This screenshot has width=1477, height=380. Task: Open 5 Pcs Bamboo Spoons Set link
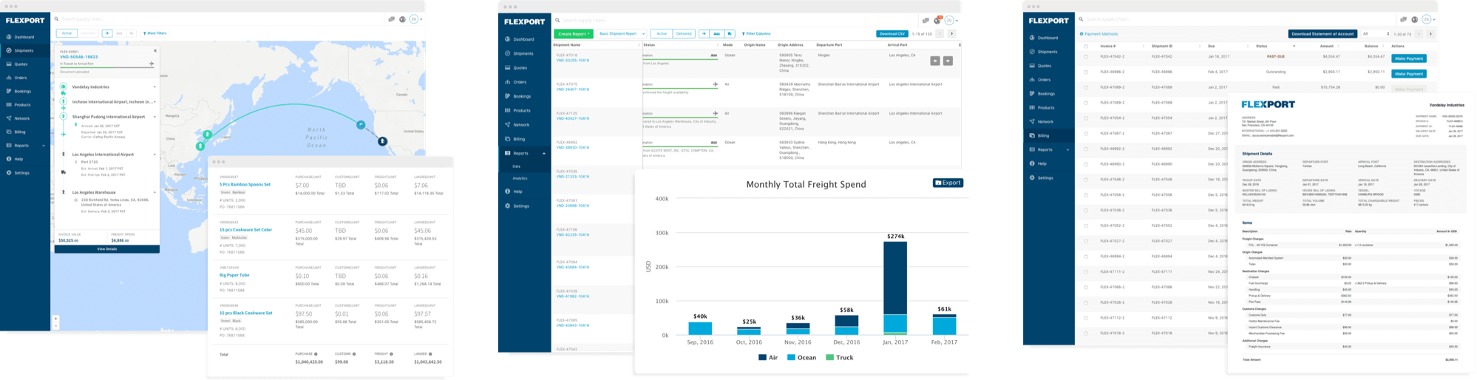[245, 184]
